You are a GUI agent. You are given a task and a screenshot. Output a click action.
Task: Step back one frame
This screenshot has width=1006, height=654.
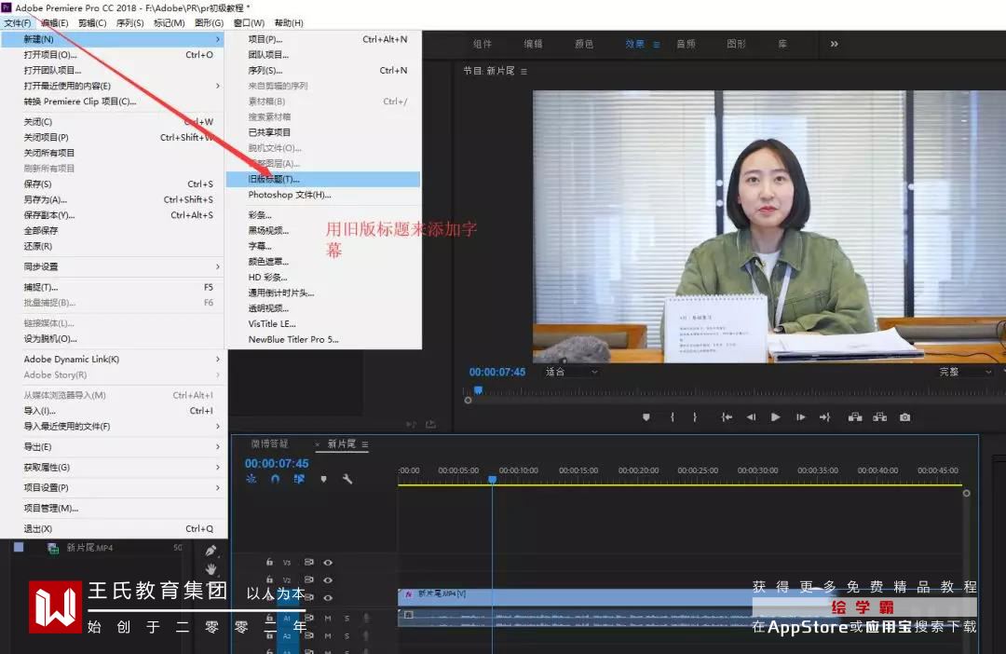point(751,417)
